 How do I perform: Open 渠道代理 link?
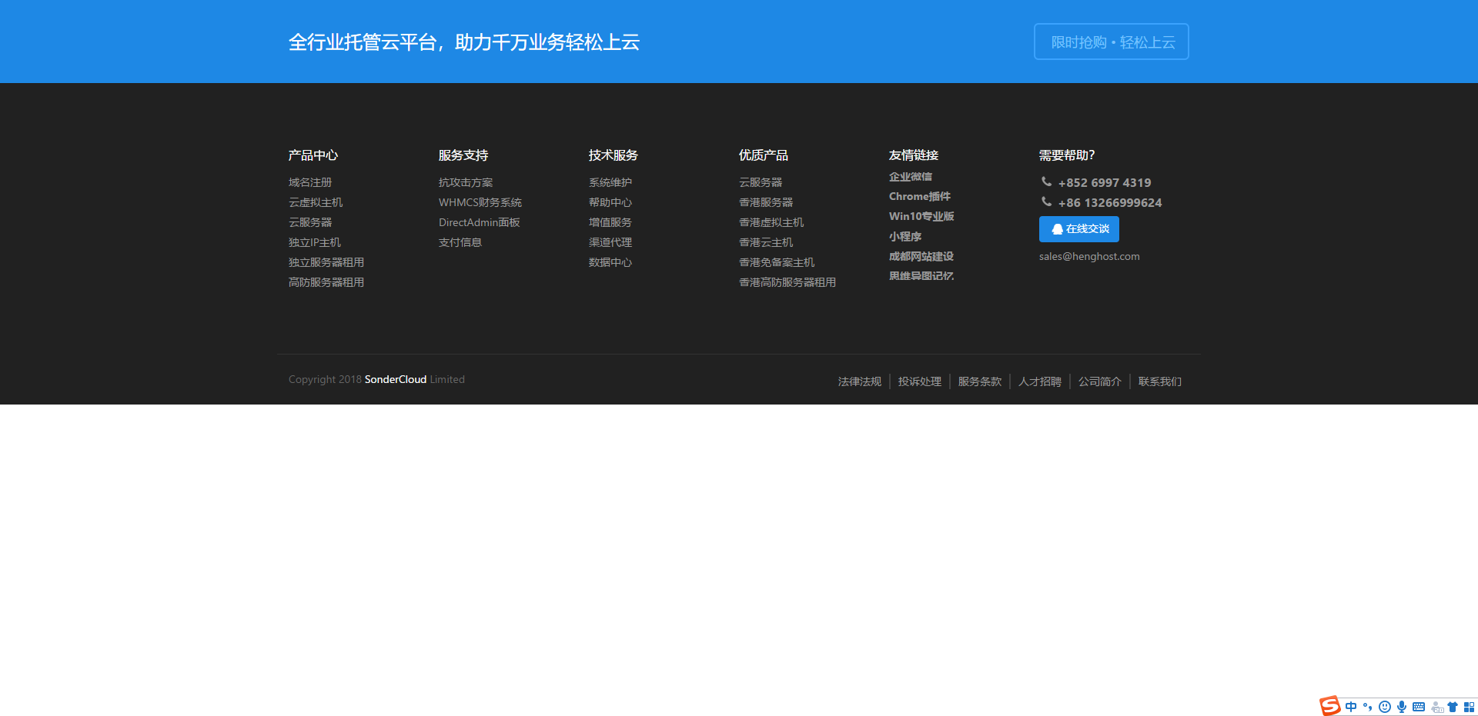tap(610, 242)
